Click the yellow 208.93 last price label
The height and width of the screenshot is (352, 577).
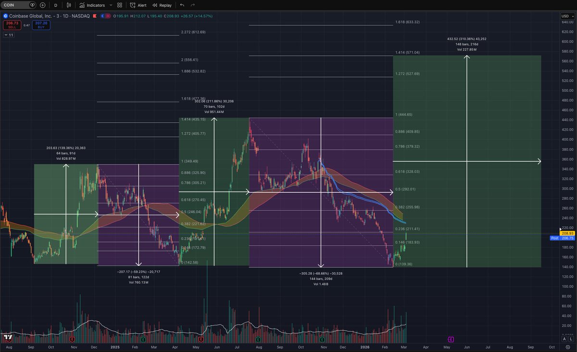pyautogui.click(x=568, y=233)
